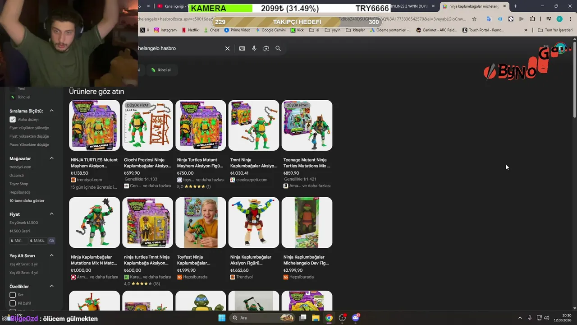Toggle the Alaka düzeyi sort checkbox
This screenshot has width=577, height=325.
point(13,120)
